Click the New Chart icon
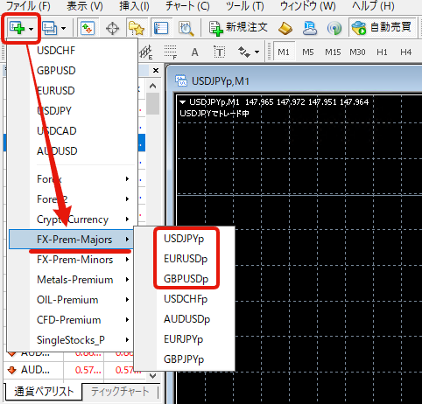Viewport: 422px width, 404px height. [17, 28]
